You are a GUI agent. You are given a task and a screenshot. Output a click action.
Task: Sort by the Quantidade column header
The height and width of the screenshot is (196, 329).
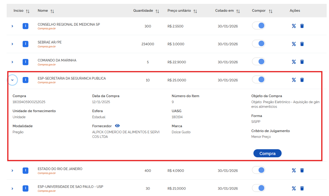point(157,11)
